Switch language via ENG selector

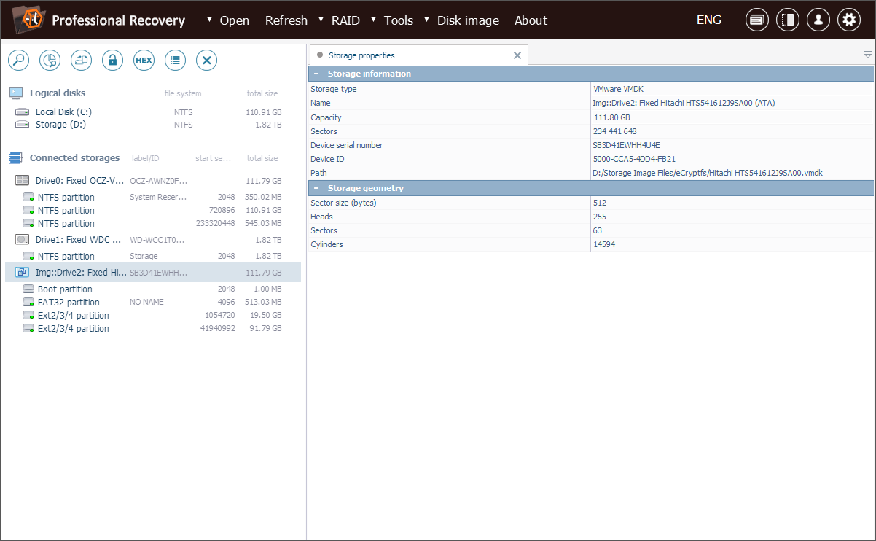709,20
